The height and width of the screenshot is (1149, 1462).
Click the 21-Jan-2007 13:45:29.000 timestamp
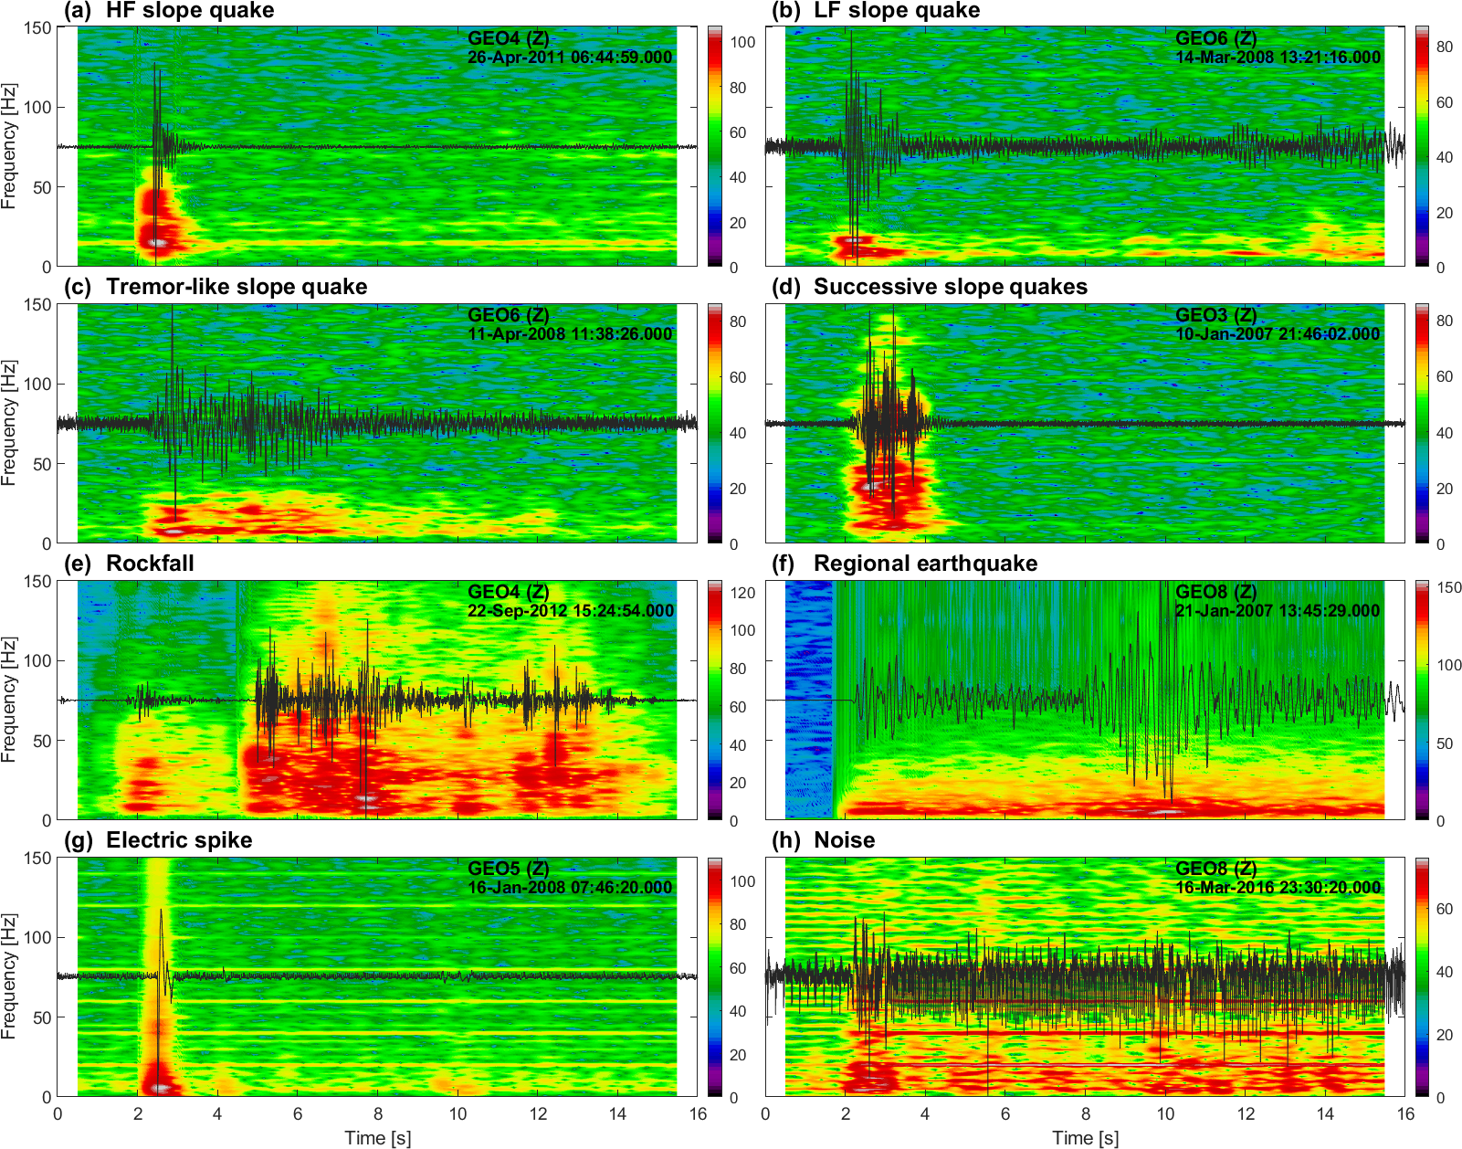click(1278, 611)
